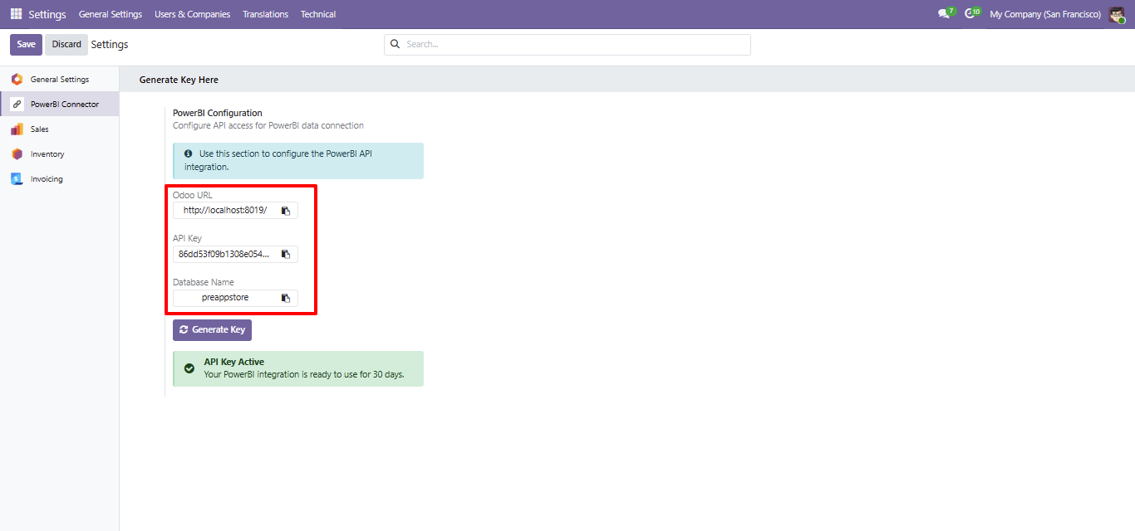Click into the settings search field
This screenshot has width=1135, height=531.
point(567,45)
